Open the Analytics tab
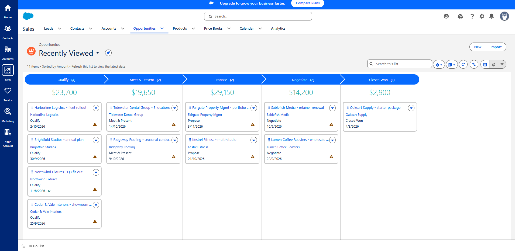 pyautogui.click(x=278, y=29)
